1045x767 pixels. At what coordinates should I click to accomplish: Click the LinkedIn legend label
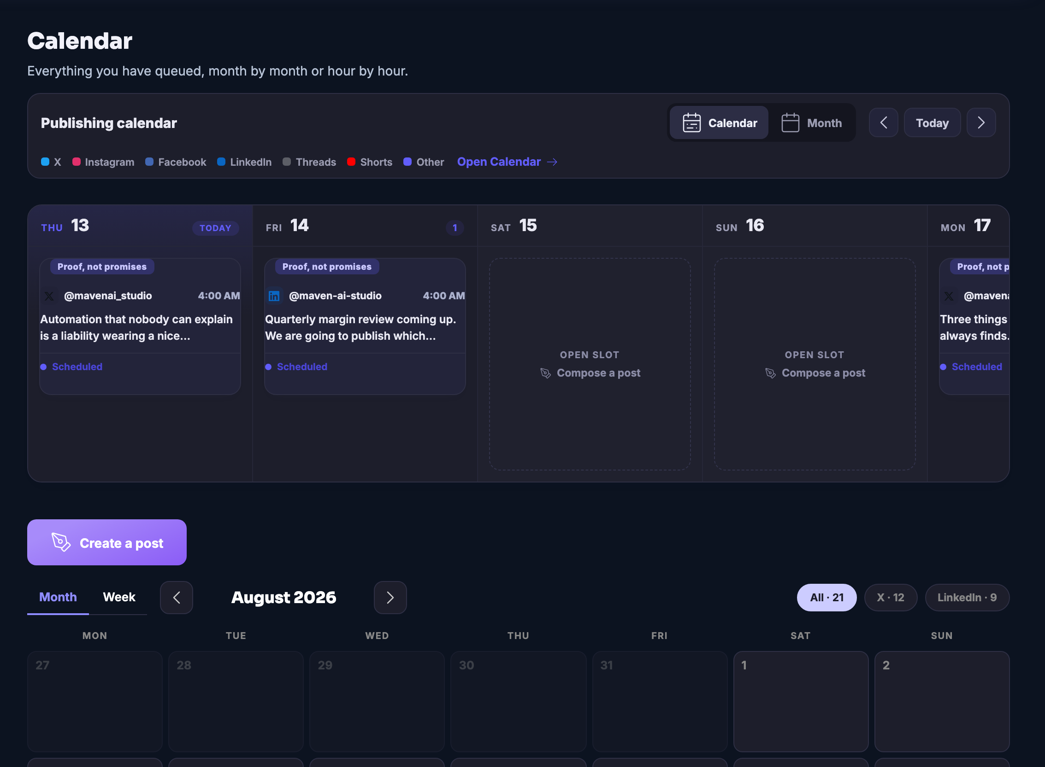click(251, 162)
